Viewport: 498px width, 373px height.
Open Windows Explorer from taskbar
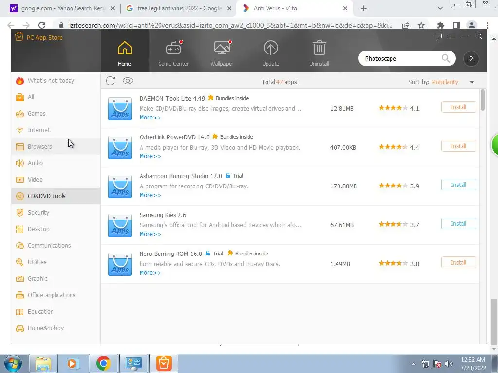click(43, 363)
